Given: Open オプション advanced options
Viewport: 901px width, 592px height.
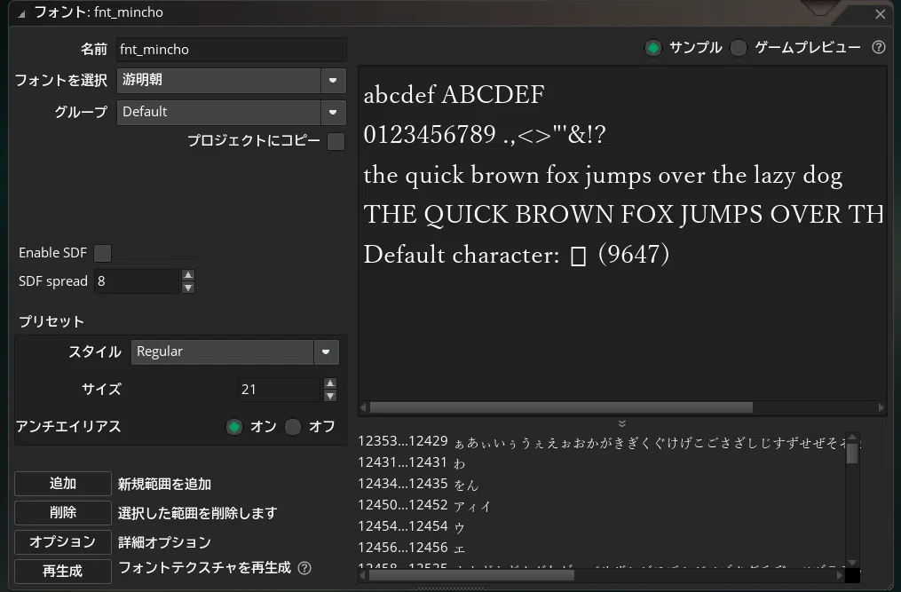Looking at the screenshot, I should [63, 542].
